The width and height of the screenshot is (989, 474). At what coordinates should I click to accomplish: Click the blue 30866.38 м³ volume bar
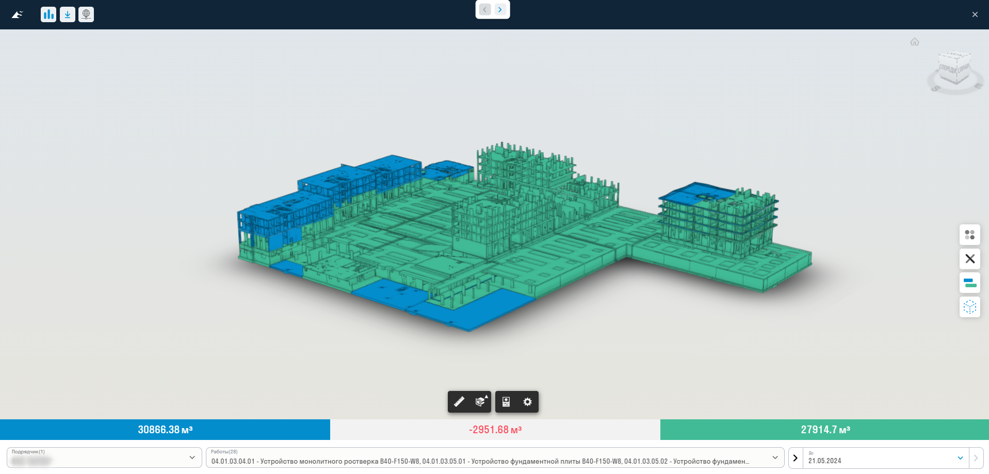click(x=165, y=430)
